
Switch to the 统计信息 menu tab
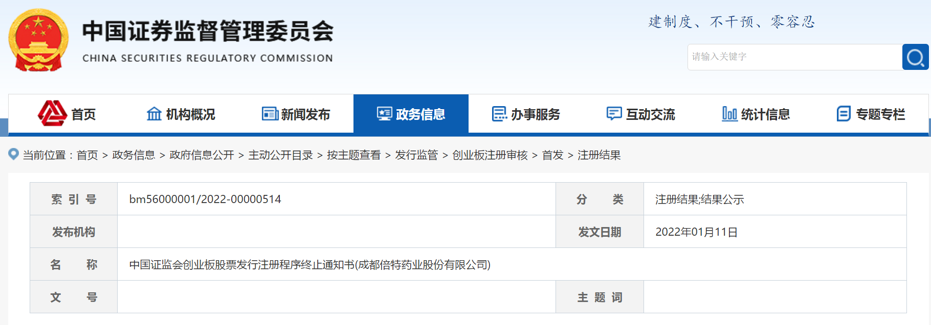tap(765, 114)
